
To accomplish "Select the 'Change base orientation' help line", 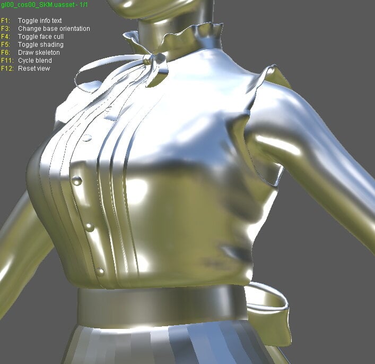I will coord(54,29).
